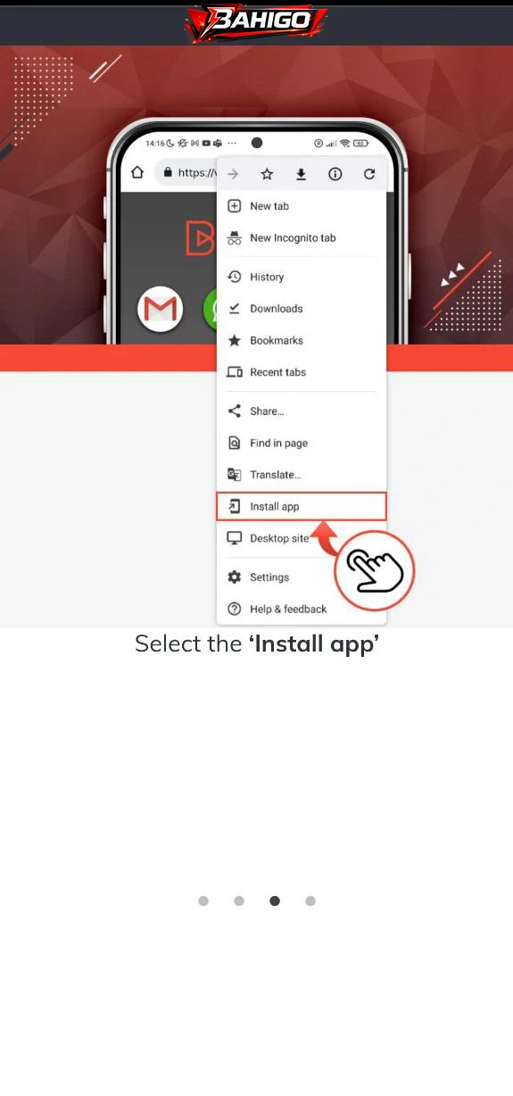Image resolution: width=513 pixels, height=1096 pixels.
Task: Select the first carousel page dot
Action: click(x=203, y=901)
